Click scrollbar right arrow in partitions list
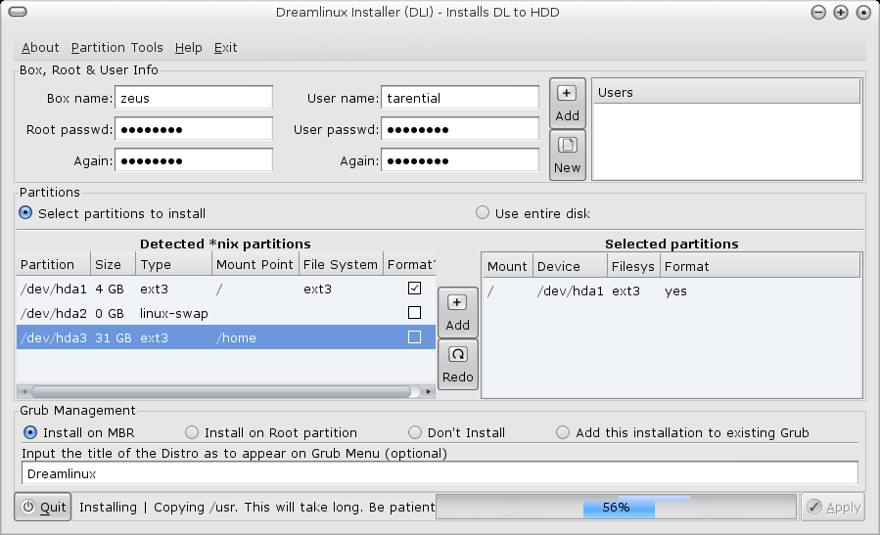The image size is (880, 535). [429, 391]
